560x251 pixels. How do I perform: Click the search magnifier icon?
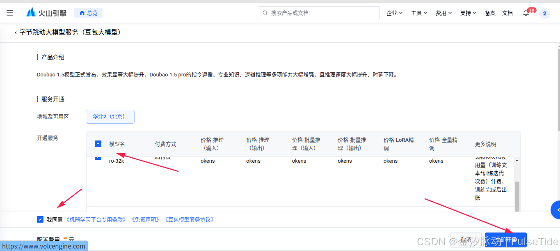tap(265, 13)
